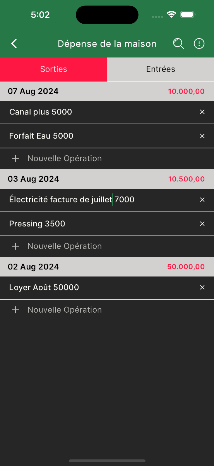Select the Sorties tab
214x466 pixels.
click(53, 69)
